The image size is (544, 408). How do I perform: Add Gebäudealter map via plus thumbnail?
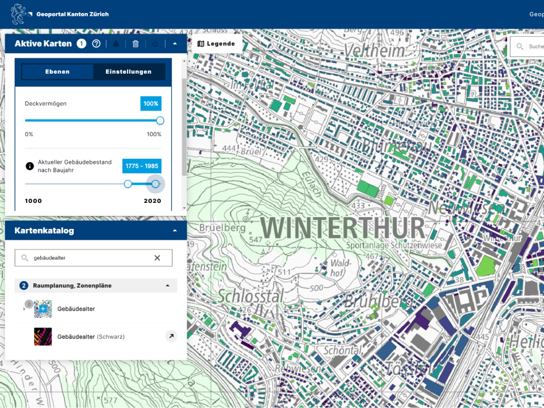pyautogui.click(x=42, y=309)
